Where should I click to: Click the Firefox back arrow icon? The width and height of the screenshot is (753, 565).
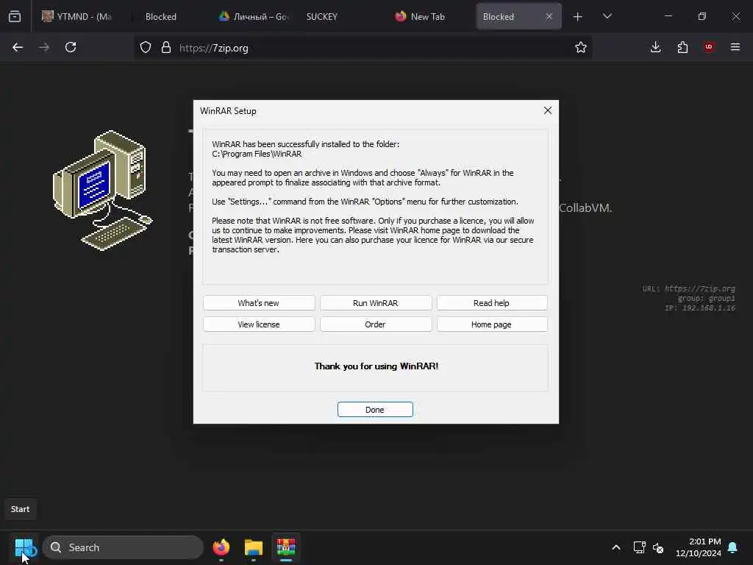pos(18,47)
